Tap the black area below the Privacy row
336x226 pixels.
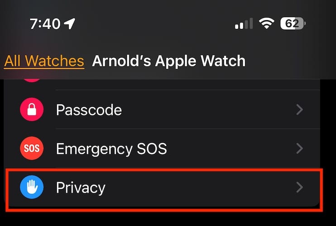point(168,218)
